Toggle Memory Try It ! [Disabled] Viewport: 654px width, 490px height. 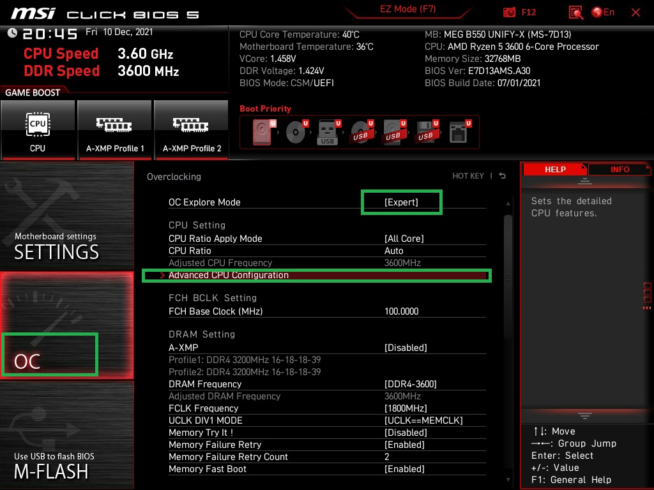406,433
